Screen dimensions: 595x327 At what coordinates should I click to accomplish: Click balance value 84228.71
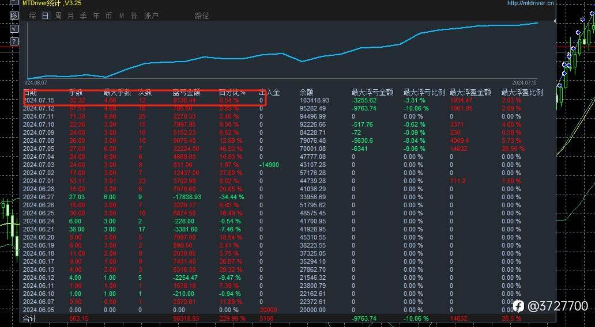tap(312, 132)
